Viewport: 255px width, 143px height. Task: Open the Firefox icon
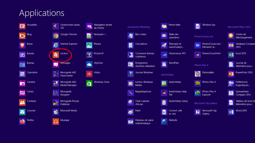pyautogui.click(x=22, y=122)
